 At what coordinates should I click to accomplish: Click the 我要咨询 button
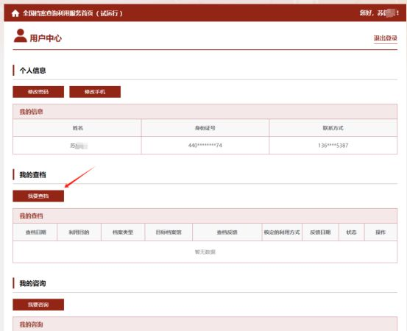coord(38,305)
